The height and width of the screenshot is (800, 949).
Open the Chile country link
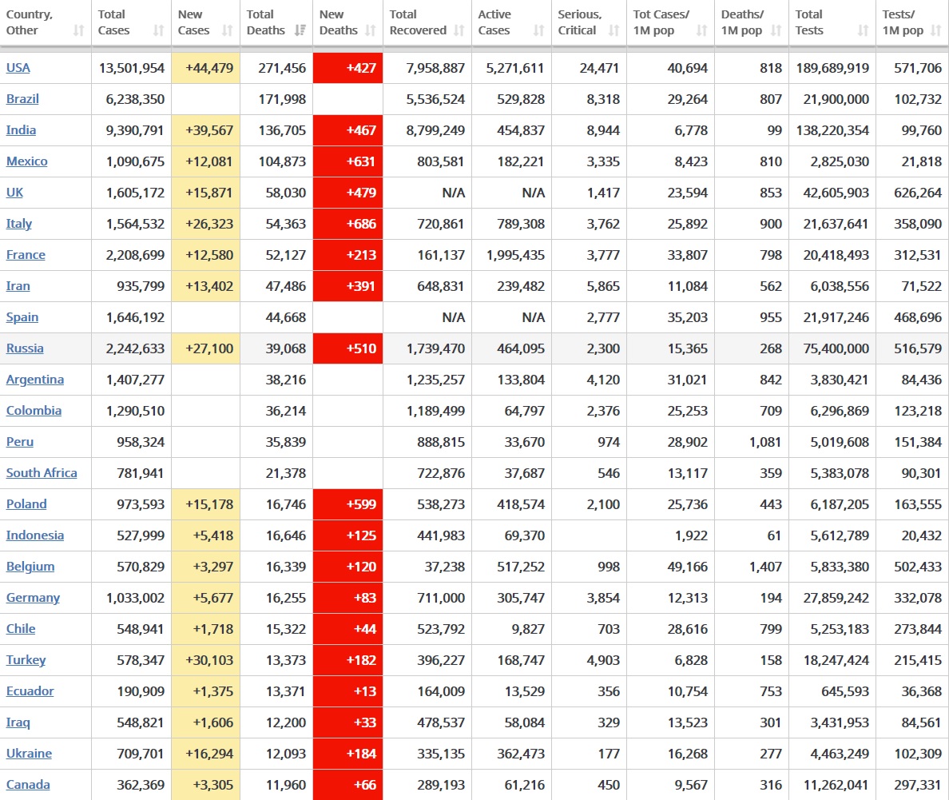(x=21, y=629)
